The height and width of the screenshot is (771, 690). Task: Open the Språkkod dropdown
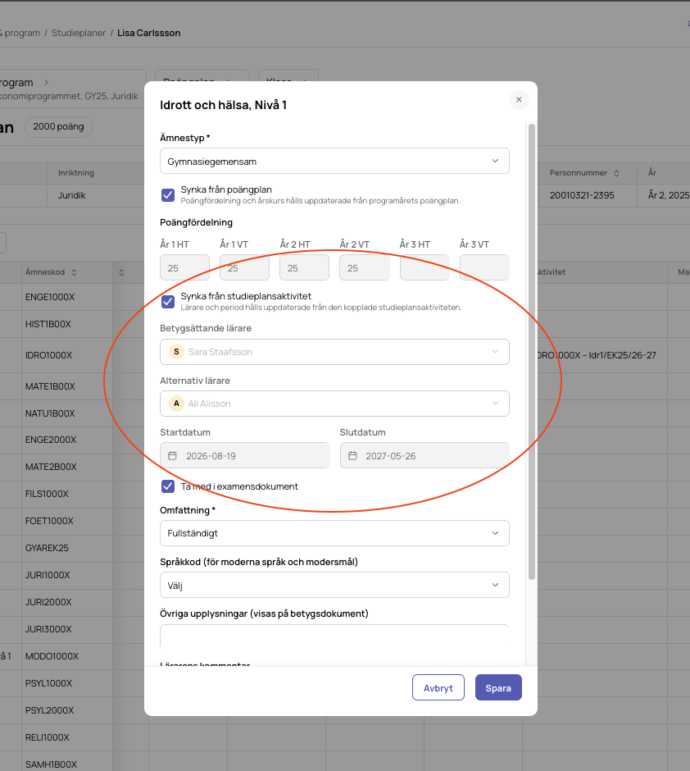(334, 585)
